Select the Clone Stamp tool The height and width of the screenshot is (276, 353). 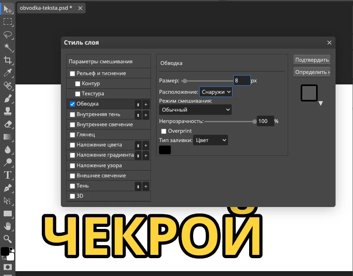coord(7,111)
